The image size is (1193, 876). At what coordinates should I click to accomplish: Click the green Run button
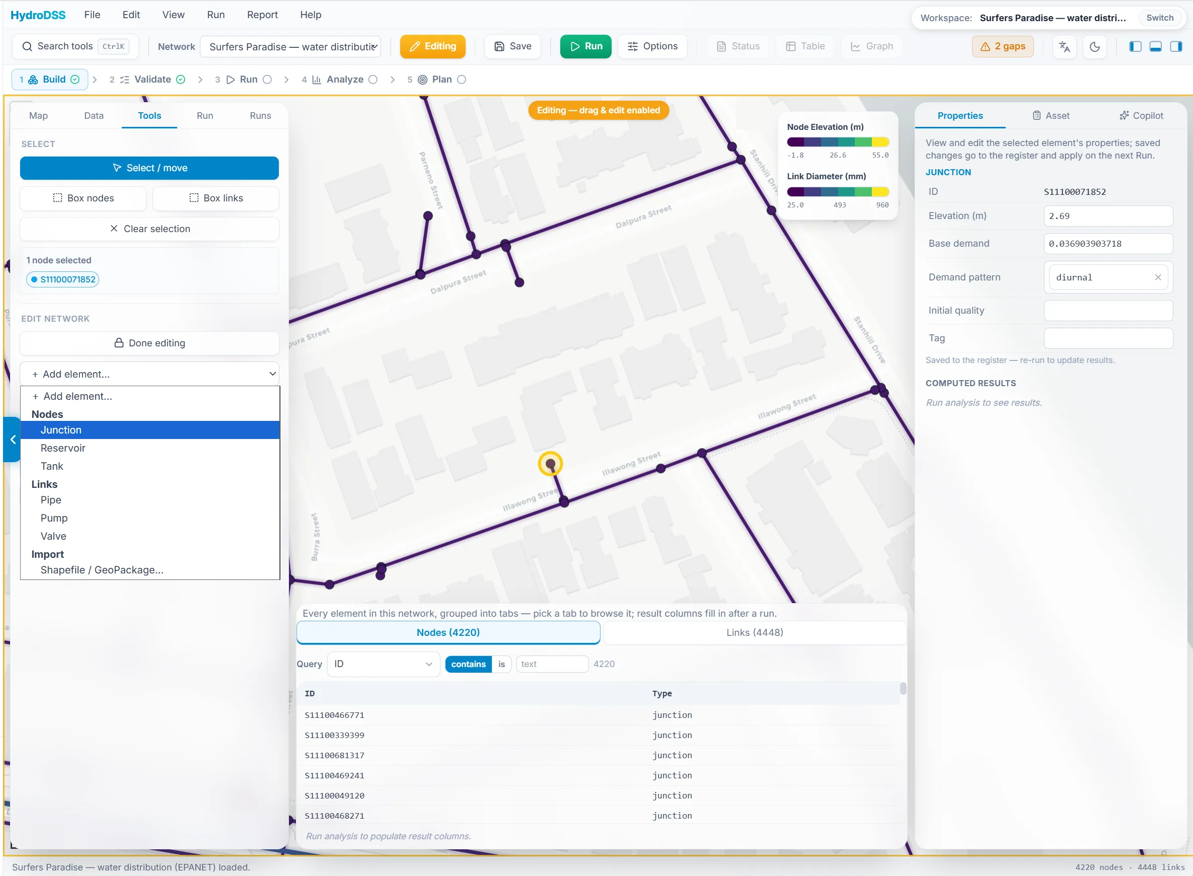click(585, 47)
